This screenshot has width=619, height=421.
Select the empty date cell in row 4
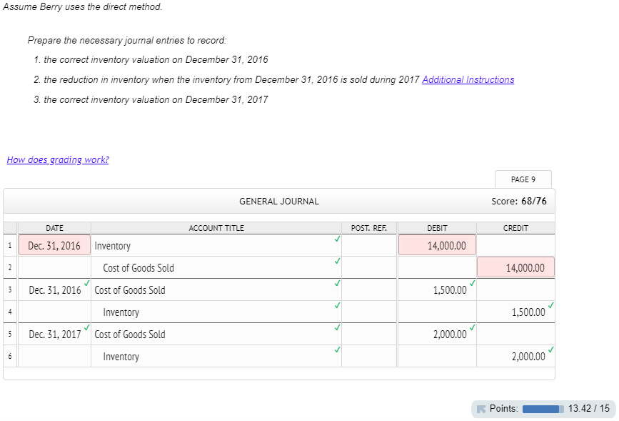click(54, 312)
